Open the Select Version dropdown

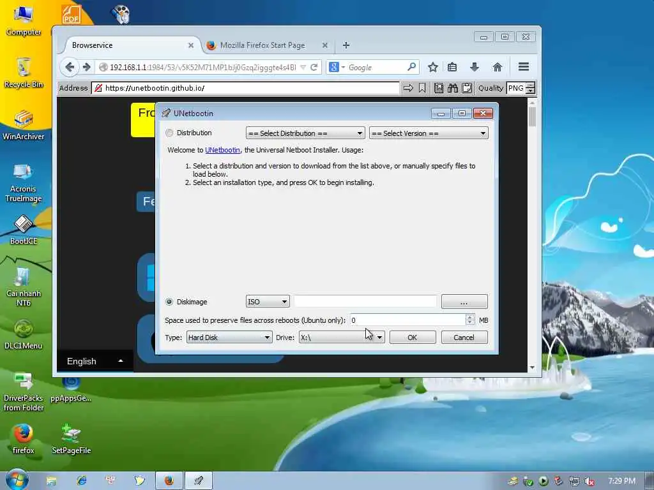coord(429,133)
